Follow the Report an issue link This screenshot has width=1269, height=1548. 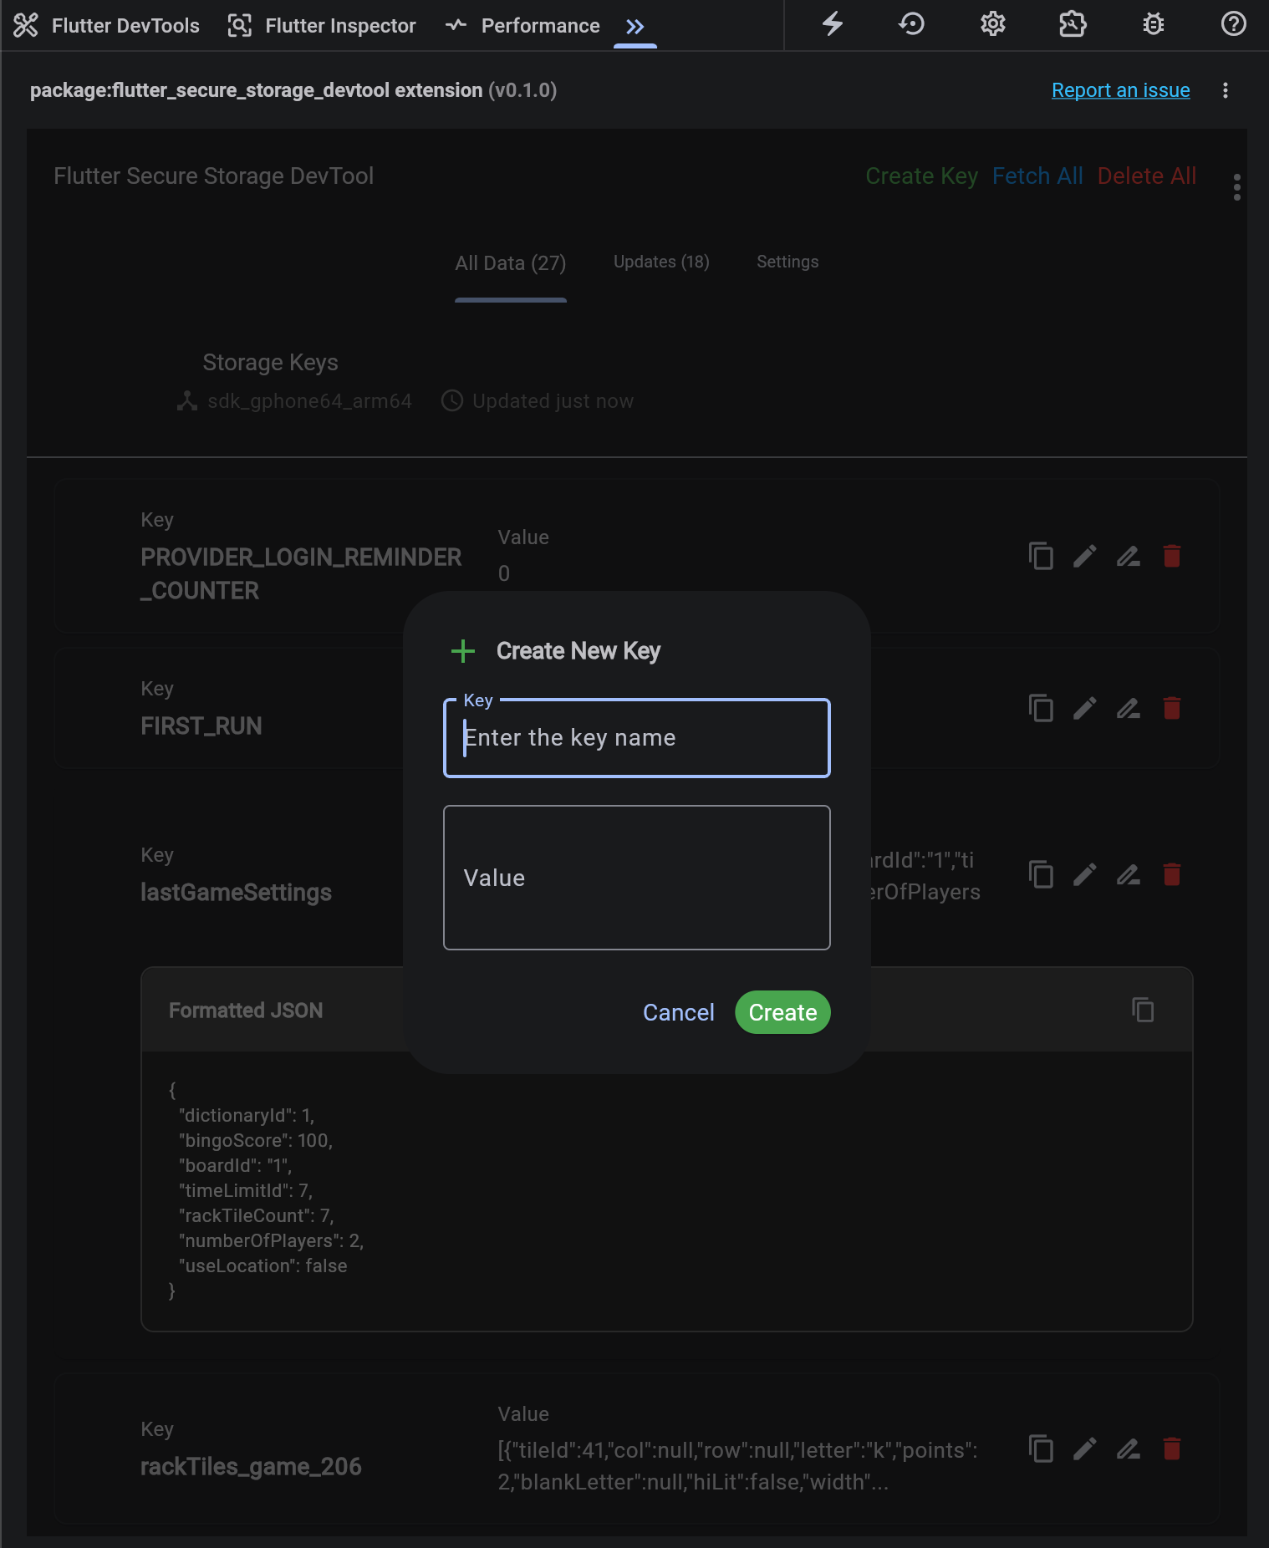pyautogui.click(x=1120, y=90)
